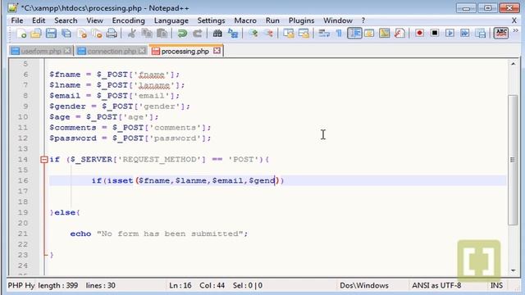Click the Paste clipboard icon
525x295 pixels.
point(162,34)
